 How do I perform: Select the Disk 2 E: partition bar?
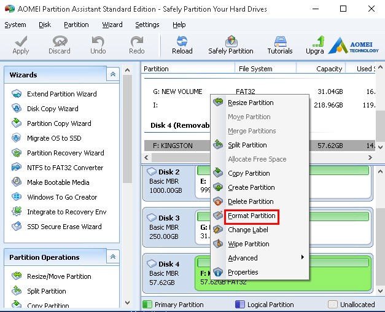(x=284, y=182)
